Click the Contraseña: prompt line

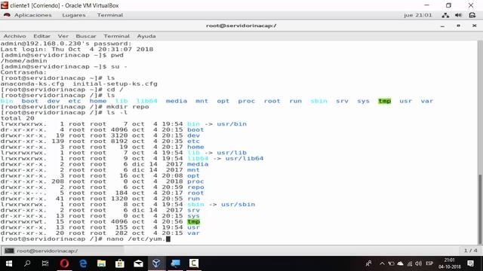[23, 72]
